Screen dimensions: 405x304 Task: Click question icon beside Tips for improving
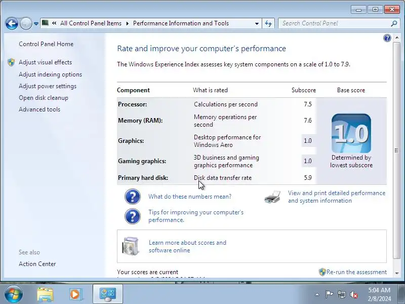[133, 216]
